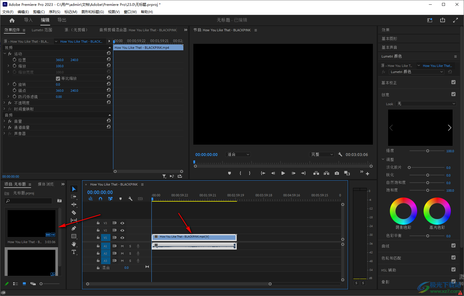Viewport: 464px width, 296px height.
Task: Switch to Import workspace tab
Action: pos(28,20)
